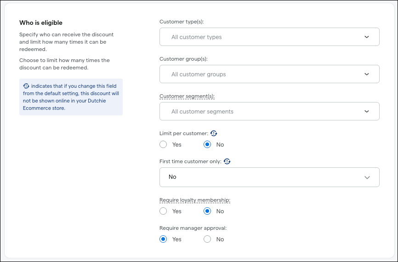Click the Require loyalty membership underlined label

point(195,200)
